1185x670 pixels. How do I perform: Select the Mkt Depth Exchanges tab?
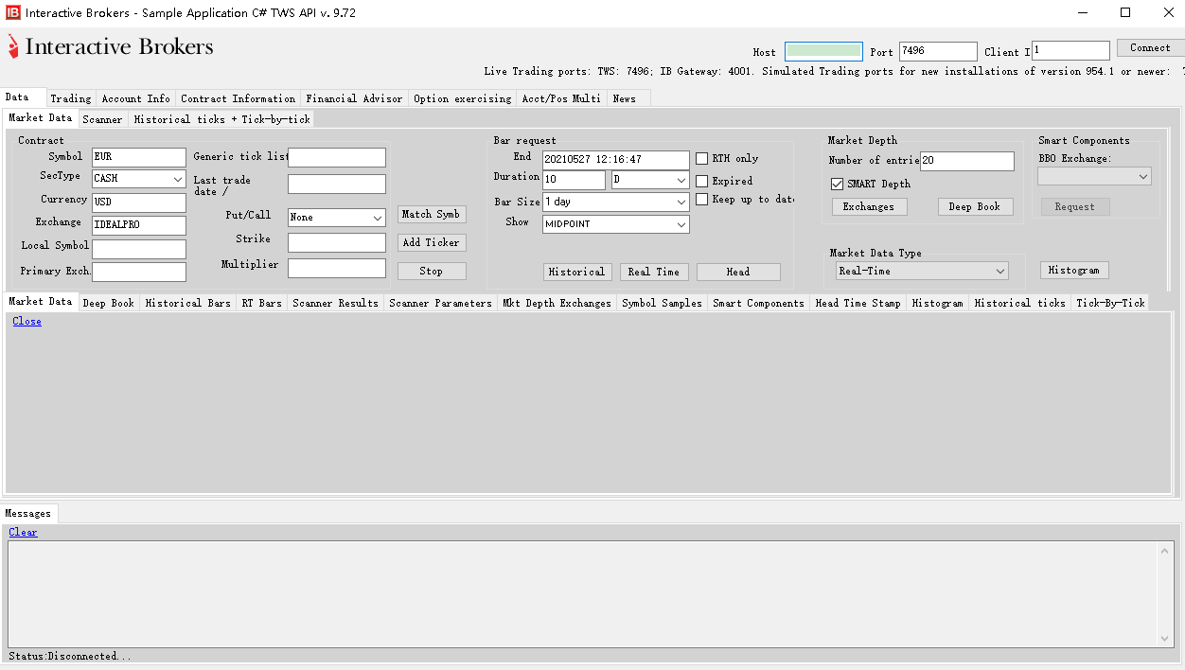pyautogui.click(x=557, y=303)
